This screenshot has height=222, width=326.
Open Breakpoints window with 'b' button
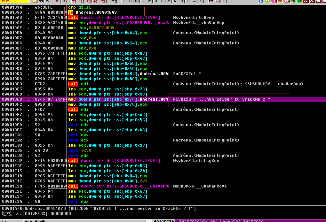(x=182, y=1)
